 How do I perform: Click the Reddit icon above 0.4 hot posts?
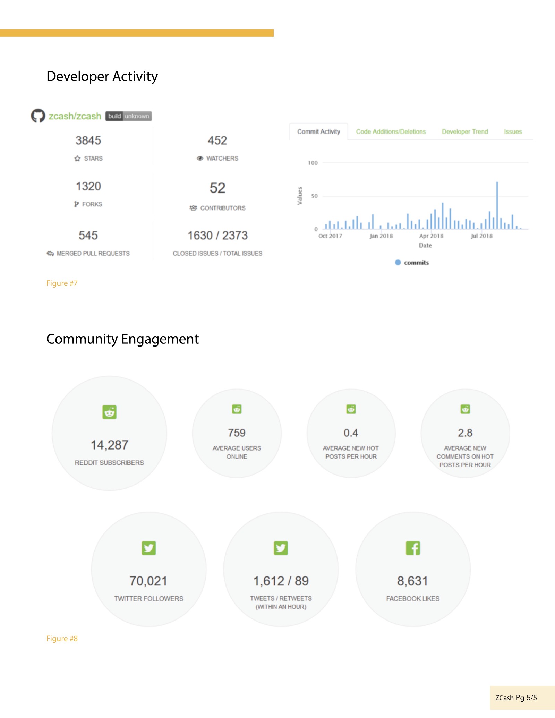(x=351, y=409)
